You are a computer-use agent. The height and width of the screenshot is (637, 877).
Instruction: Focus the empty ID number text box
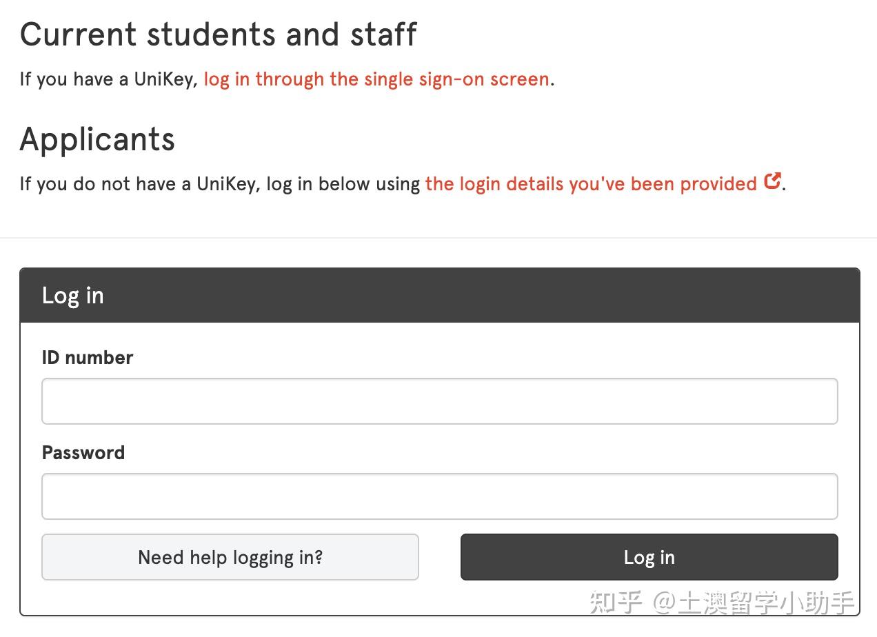(439, 401)
